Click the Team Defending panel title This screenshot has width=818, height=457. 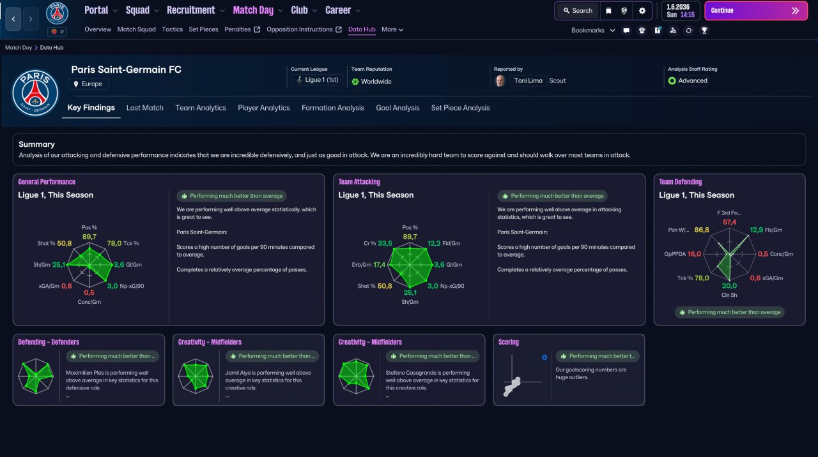tap(681, 182)
